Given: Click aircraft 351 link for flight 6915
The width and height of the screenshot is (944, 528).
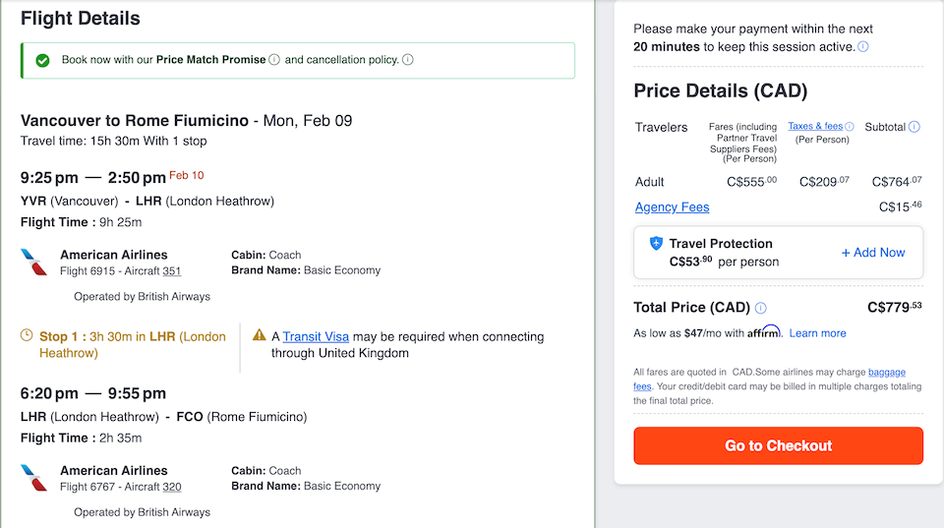Looking at the screenshot, I should (172, 270).
